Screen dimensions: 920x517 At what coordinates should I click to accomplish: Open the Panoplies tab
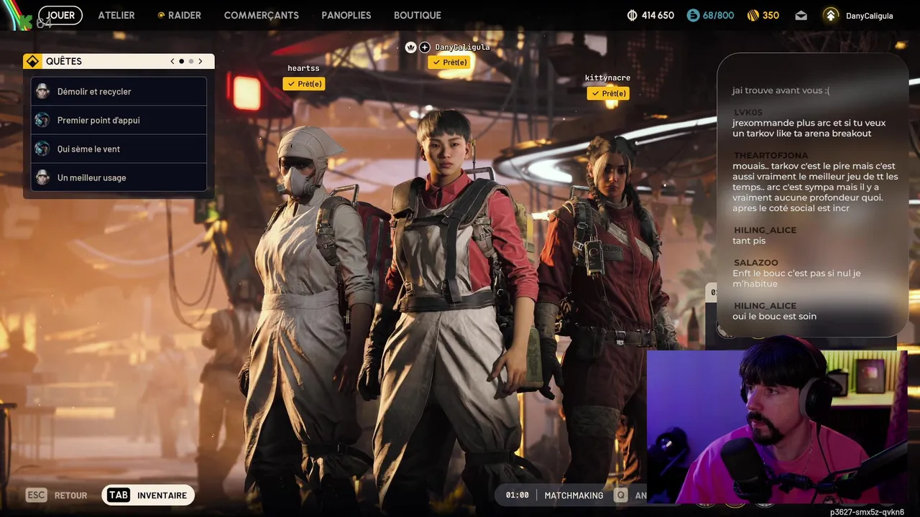(346, 15)
